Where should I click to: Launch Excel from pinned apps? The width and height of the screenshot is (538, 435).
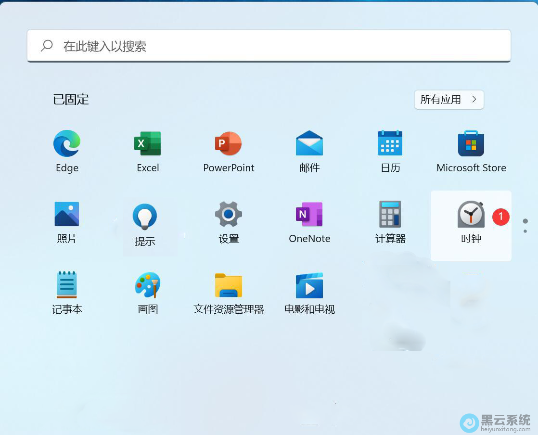coord(148,143)
